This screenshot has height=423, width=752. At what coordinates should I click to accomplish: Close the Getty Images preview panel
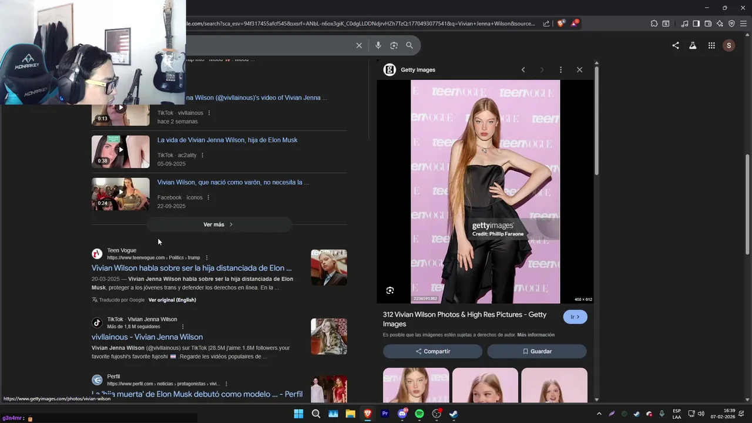(x=579, y=69)
